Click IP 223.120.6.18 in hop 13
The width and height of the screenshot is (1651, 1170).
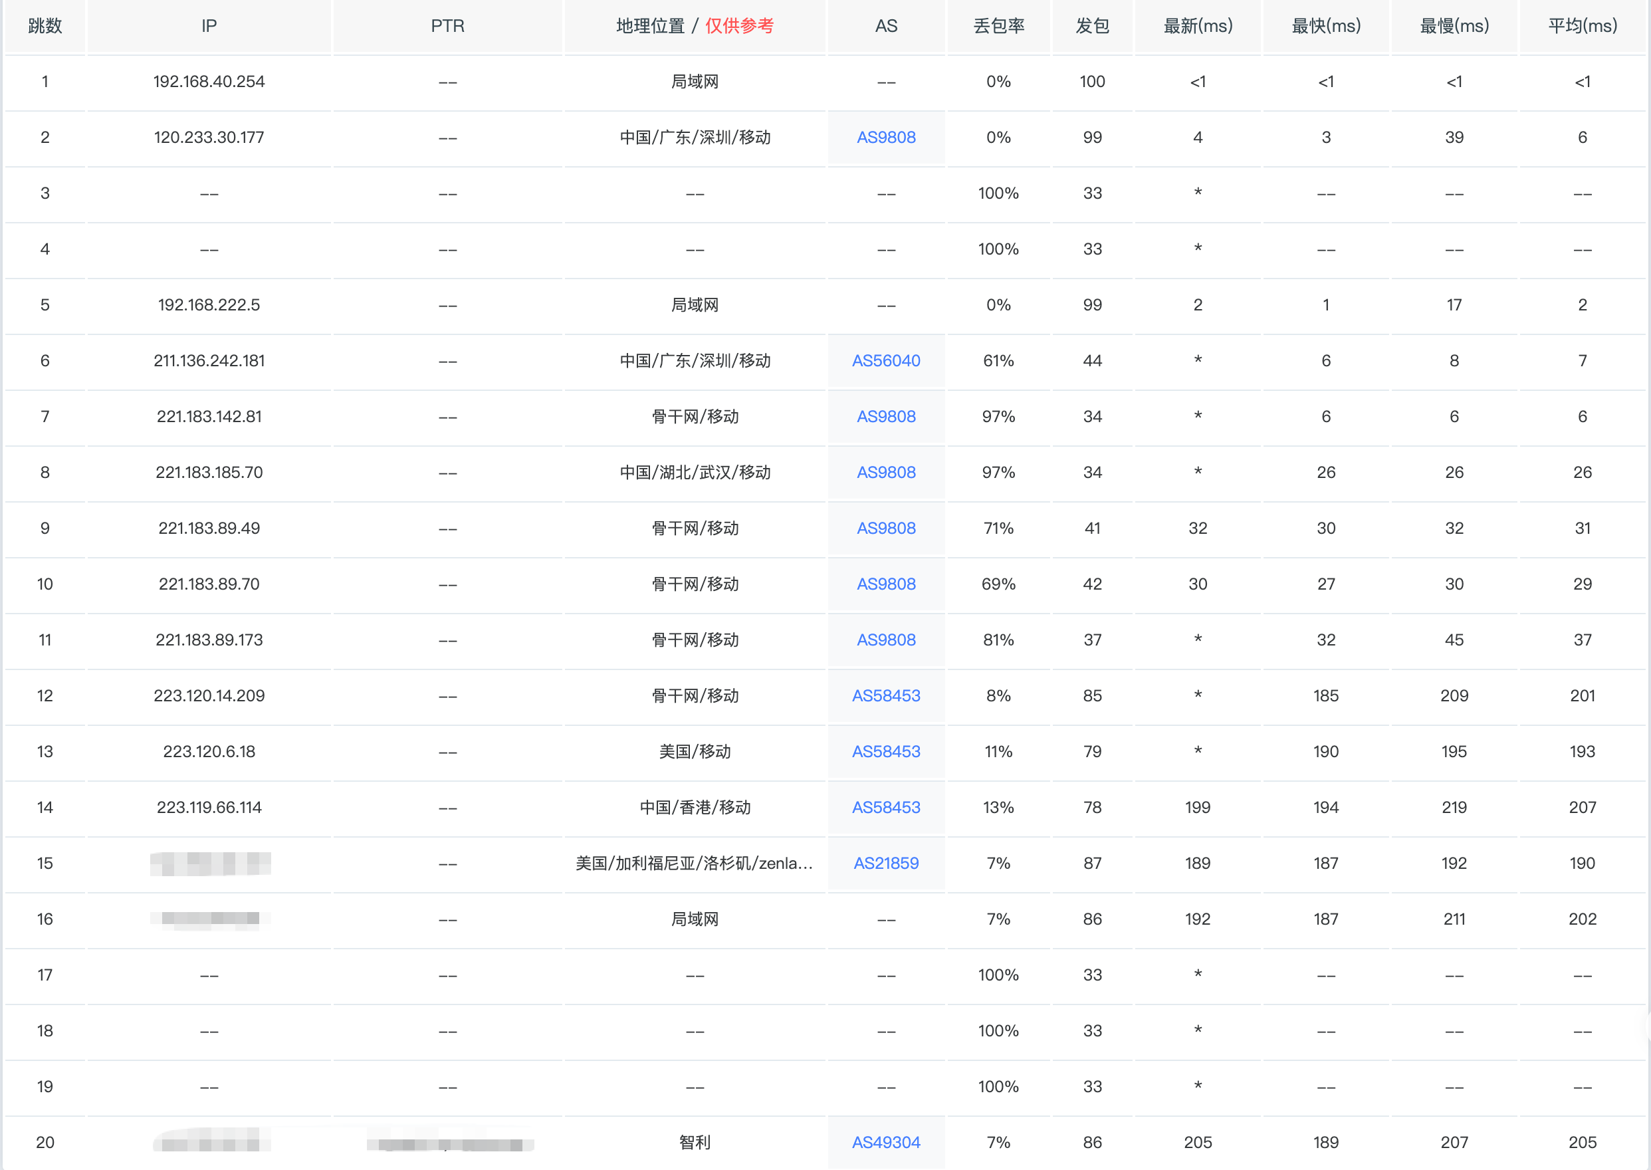[209, 751]
